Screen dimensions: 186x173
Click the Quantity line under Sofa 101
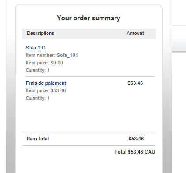(38, 70)
